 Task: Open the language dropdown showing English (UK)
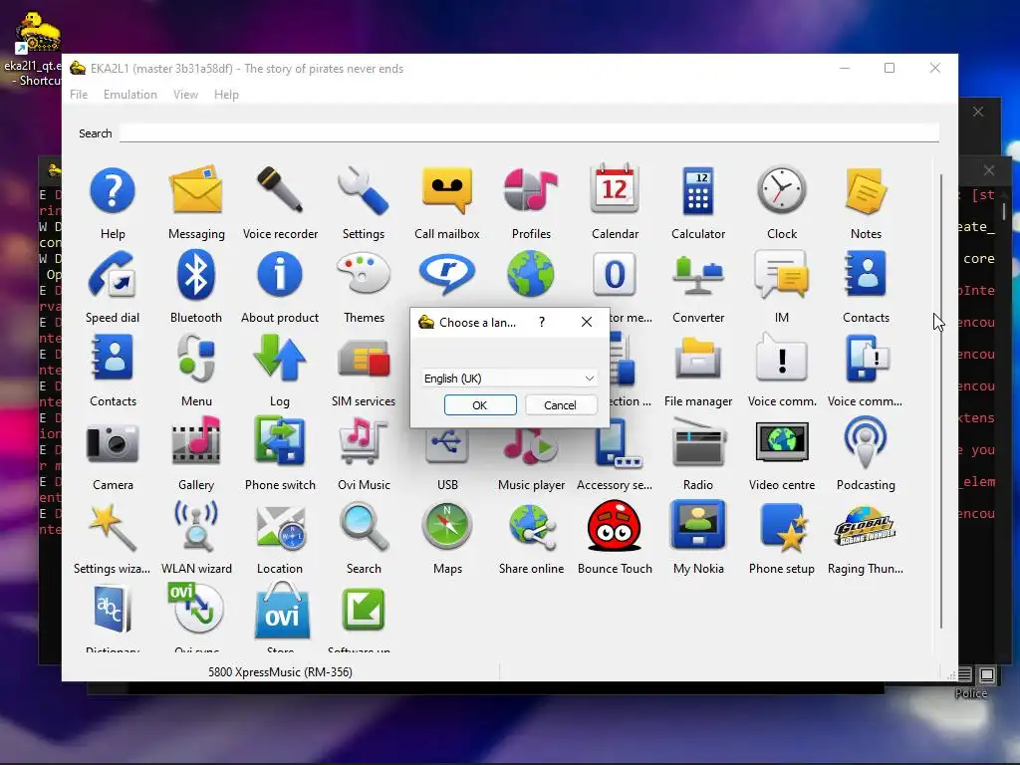tap(509, 378)
